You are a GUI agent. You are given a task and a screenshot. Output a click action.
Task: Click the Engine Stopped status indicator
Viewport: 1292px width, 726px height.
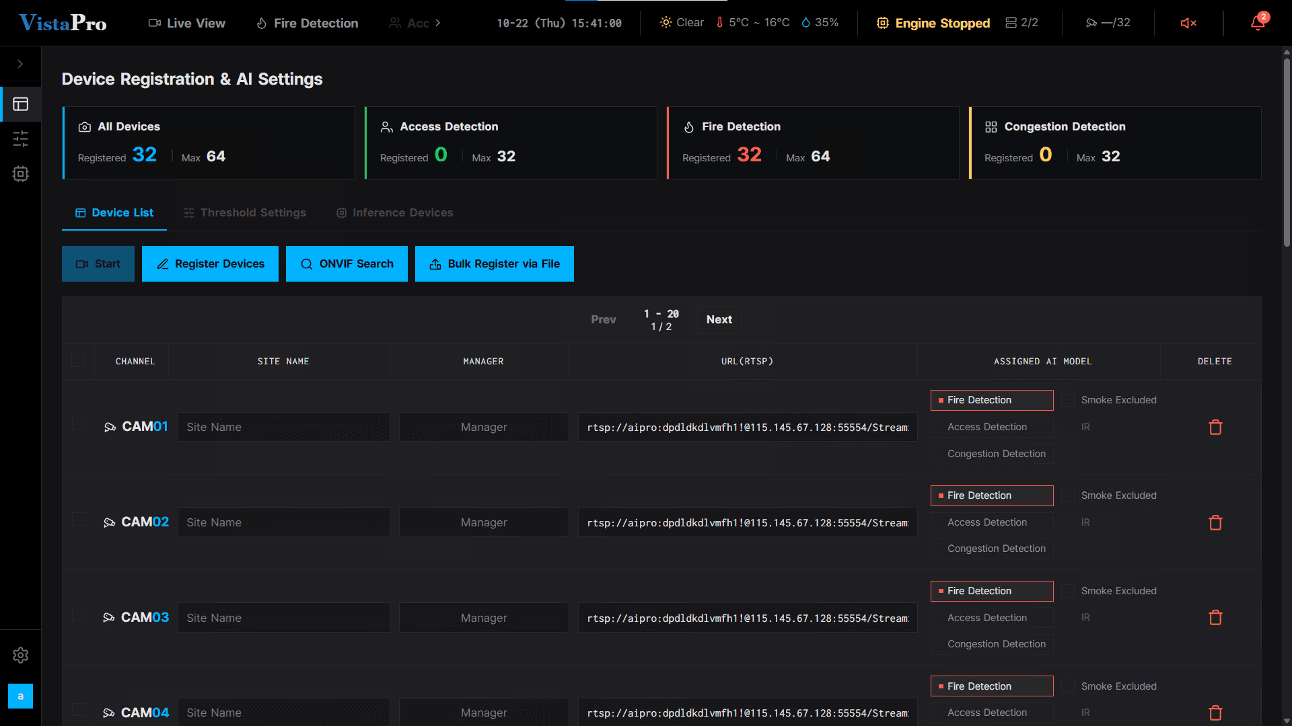point(933,23)
